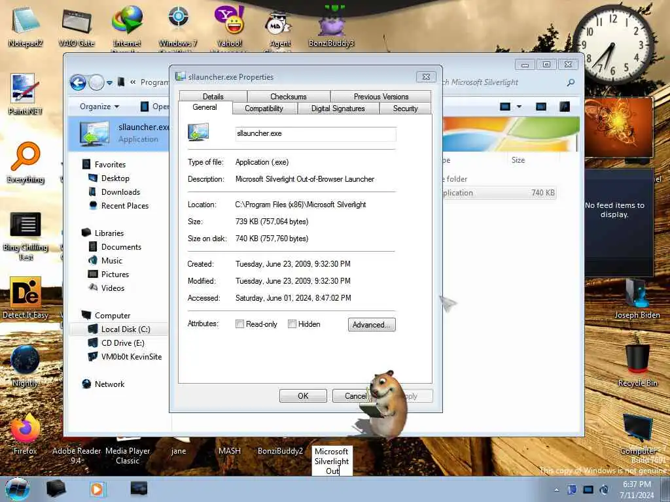The width and height of the screenshot is (670, 502).
Task: Switch to the Compatibility tab
Action: 264,109
